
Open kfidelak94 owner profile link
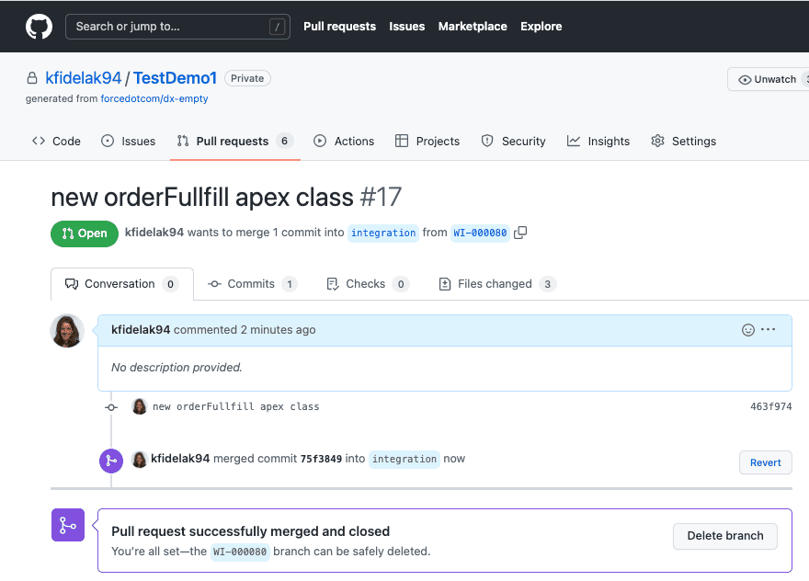point(84,78)
